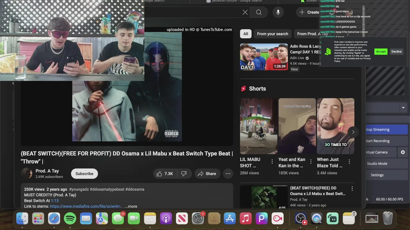Open Finder in the dock
This screenshot has height=230, width=410.
22,218
